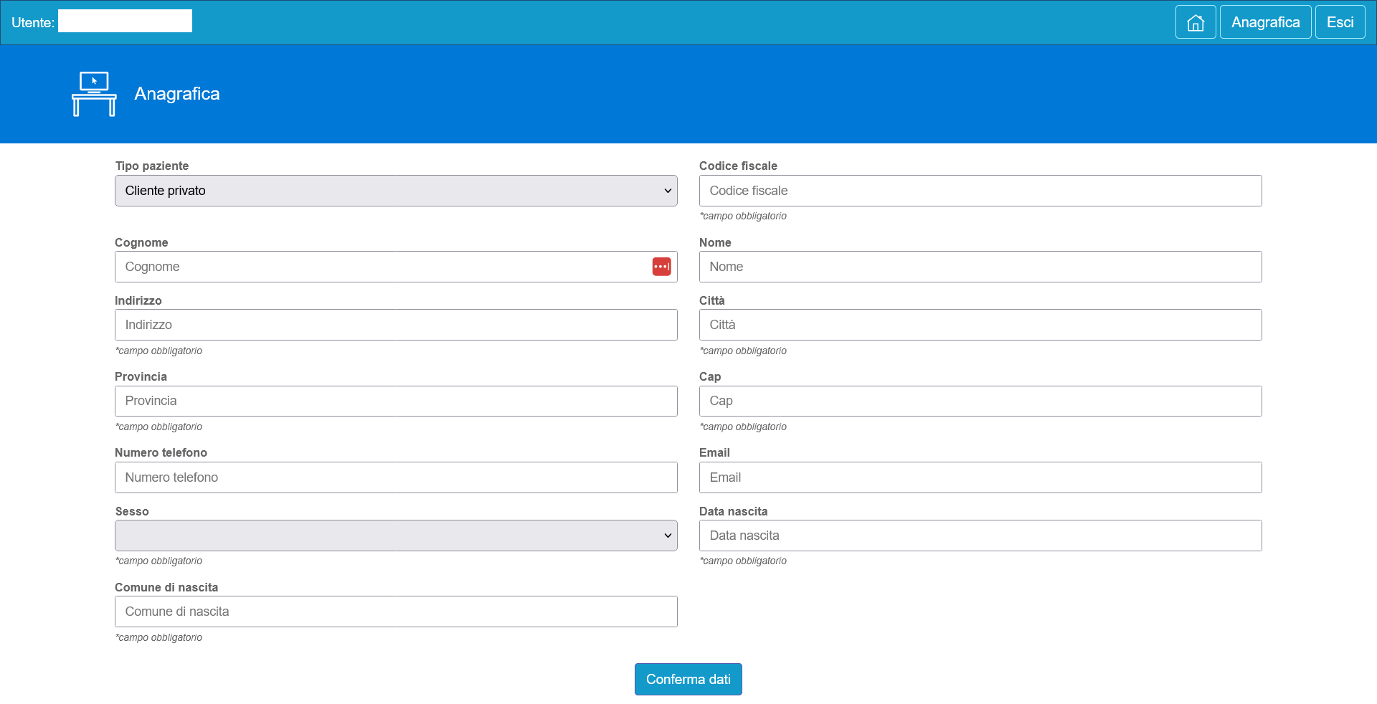Viewport: 1377px width, 704px height.
Task: Click the Indirizzo input box
Action: click(x=396, y=325)
